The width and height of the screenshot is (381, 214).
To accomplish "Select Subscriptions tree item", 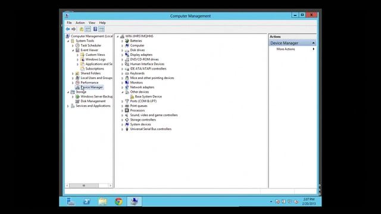I will tap(95, 69).
